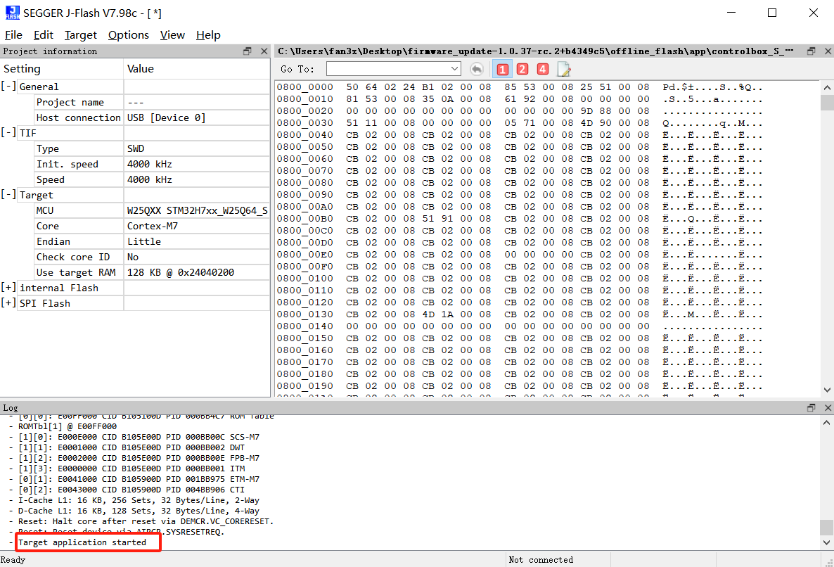The width and height of the screenshot is (834, 567).
Task: Click the Value column header
Action: point(197,69)
